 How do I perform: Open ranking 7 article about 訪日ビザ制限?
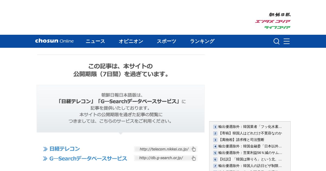[250, 166]
